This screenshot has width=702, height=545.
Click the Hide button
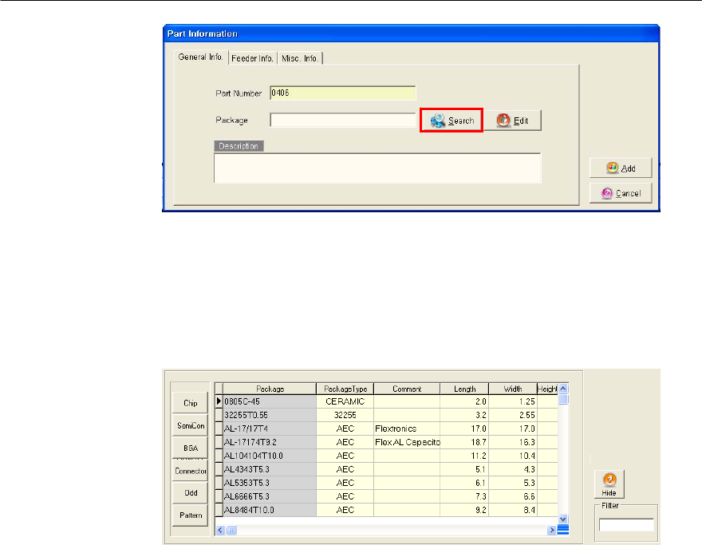(x=609, y=484)
